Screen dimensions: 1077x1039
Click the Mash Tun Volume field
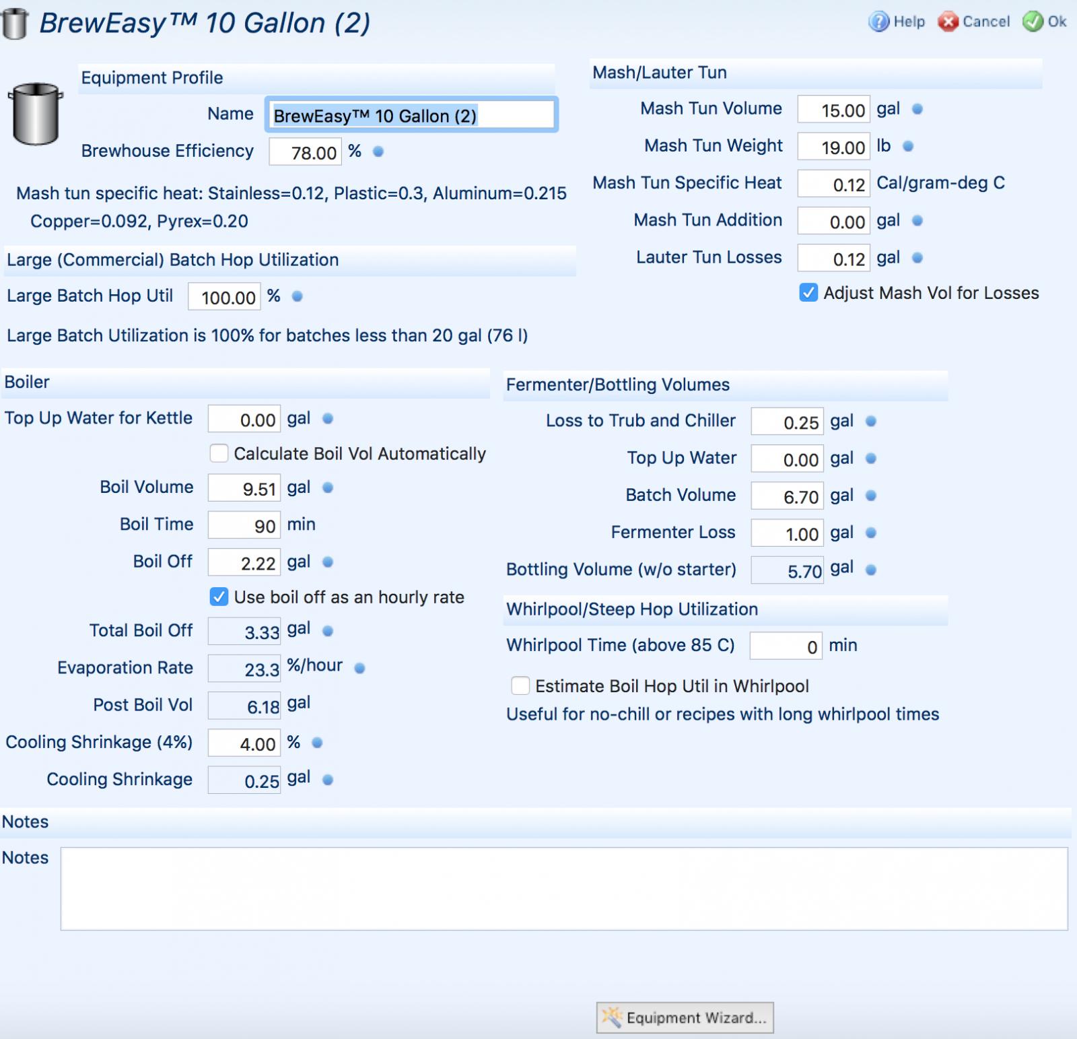(833, 109)
